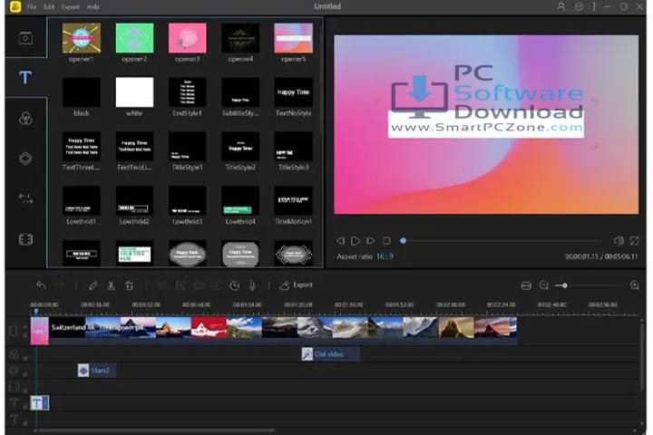Open the feedback chat icon in title bar
Screen dimensions: 653x435
coord(579,6)
